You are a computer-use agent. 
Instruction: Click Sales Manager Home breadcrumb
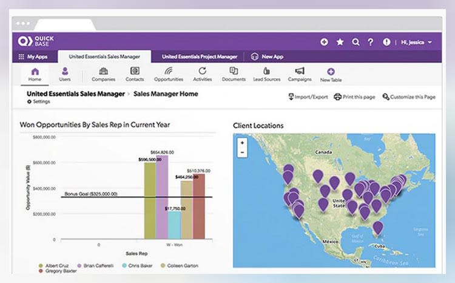click(x=166, y=94)
